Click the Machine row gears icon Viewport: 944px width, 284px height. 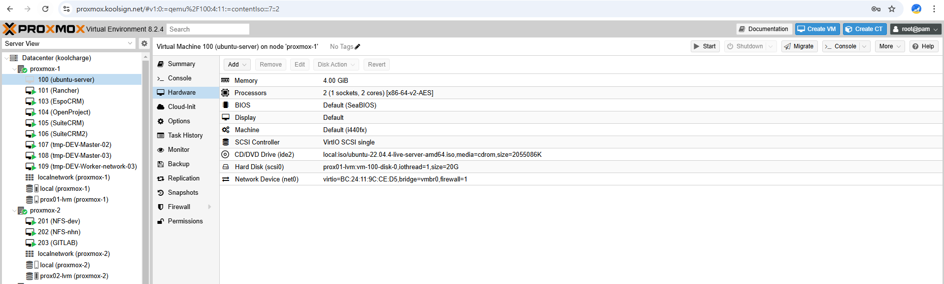pos(226,130)
